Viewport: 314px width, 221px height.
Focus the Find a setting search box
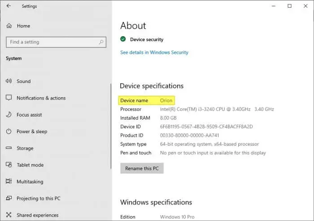coord(56,42)
